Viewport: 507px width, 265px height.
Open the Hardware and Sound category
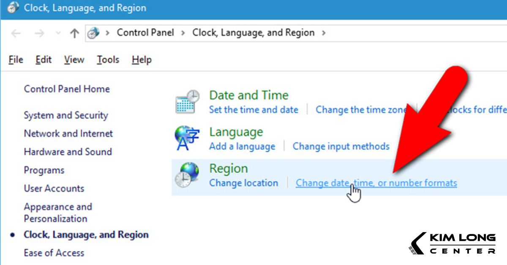pos(68,151)
